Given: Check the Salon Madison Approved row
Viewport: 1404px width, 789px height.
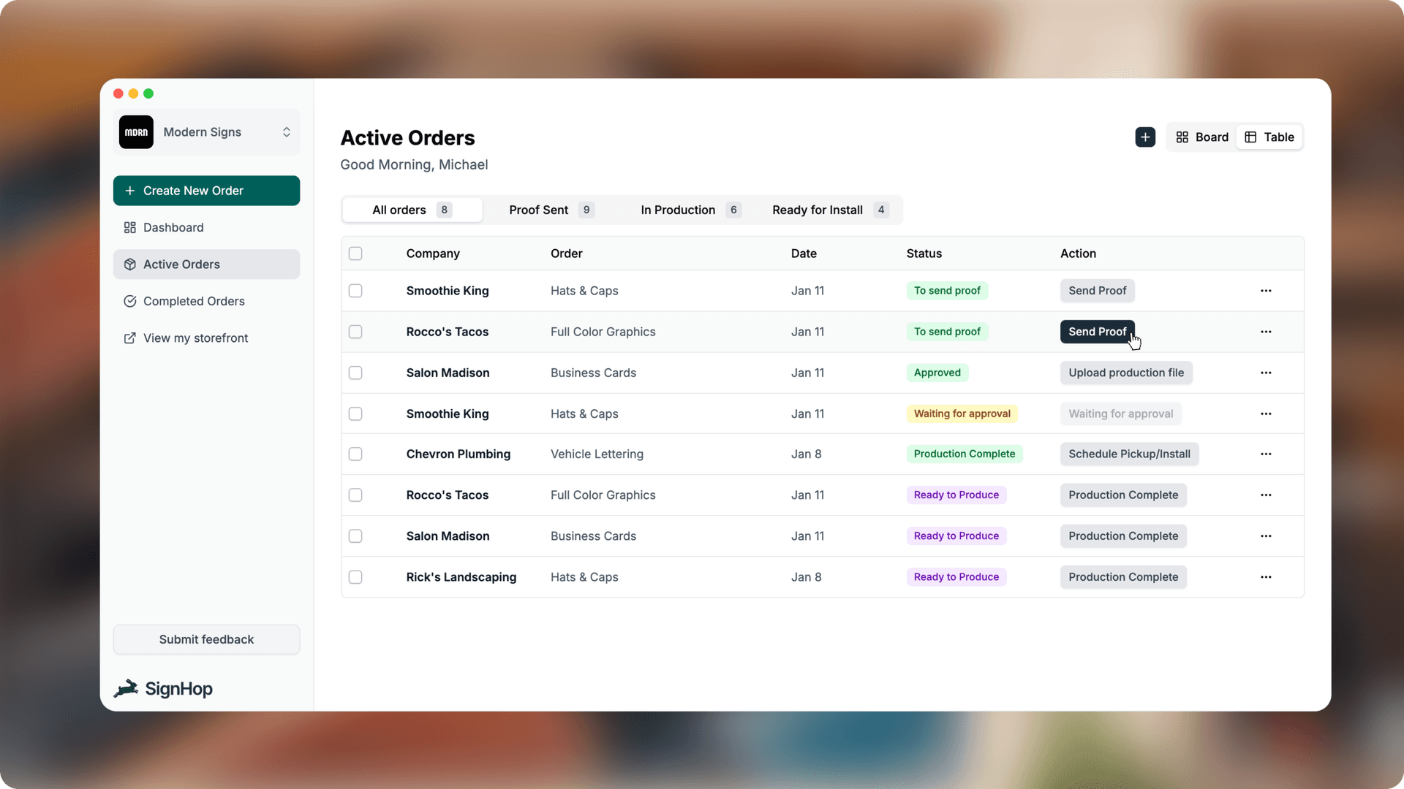Looking at the screenshot, I should click(355, 373).
